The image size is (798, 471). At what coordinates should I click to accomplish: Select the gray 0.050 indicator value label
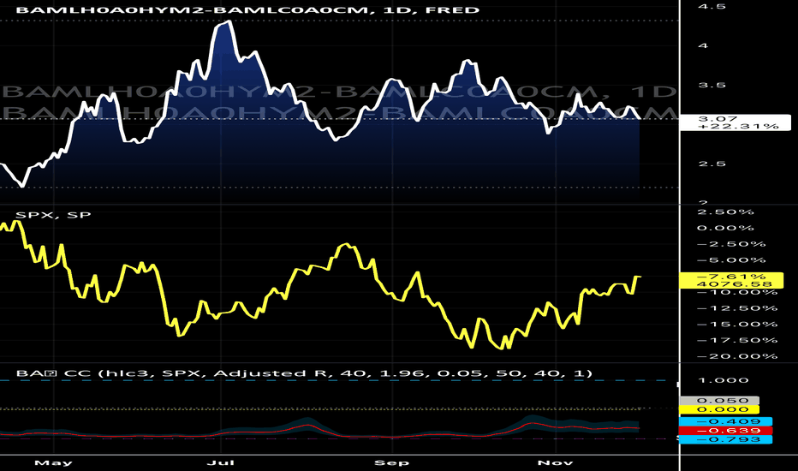click(x=719, y=401)
